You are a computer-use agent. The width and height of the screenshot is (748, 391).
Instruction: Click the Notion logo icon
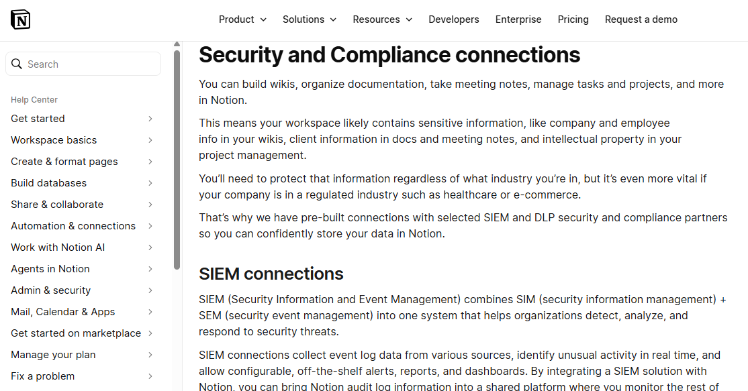coord(21,19)
